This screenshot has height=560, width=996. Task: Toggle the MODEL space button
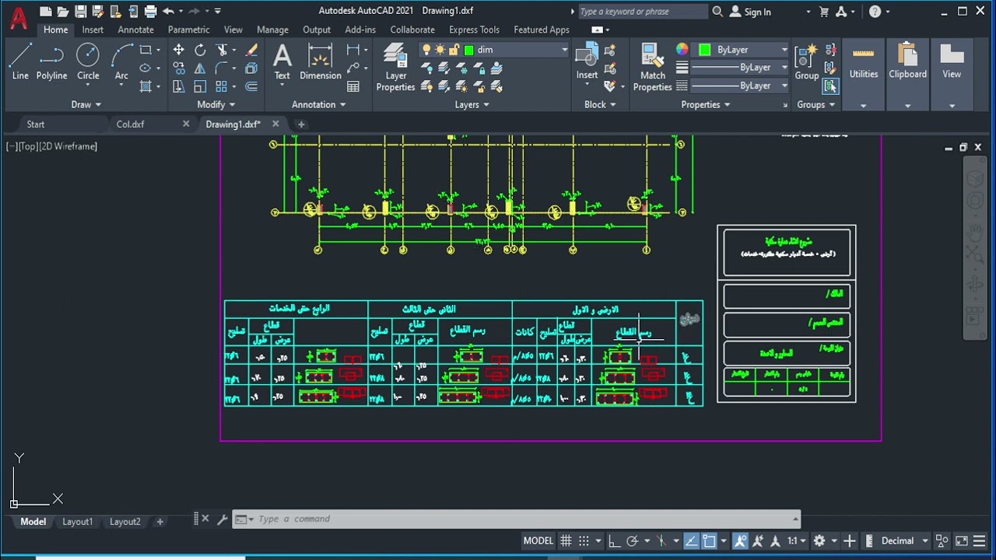tap(538, 541)
